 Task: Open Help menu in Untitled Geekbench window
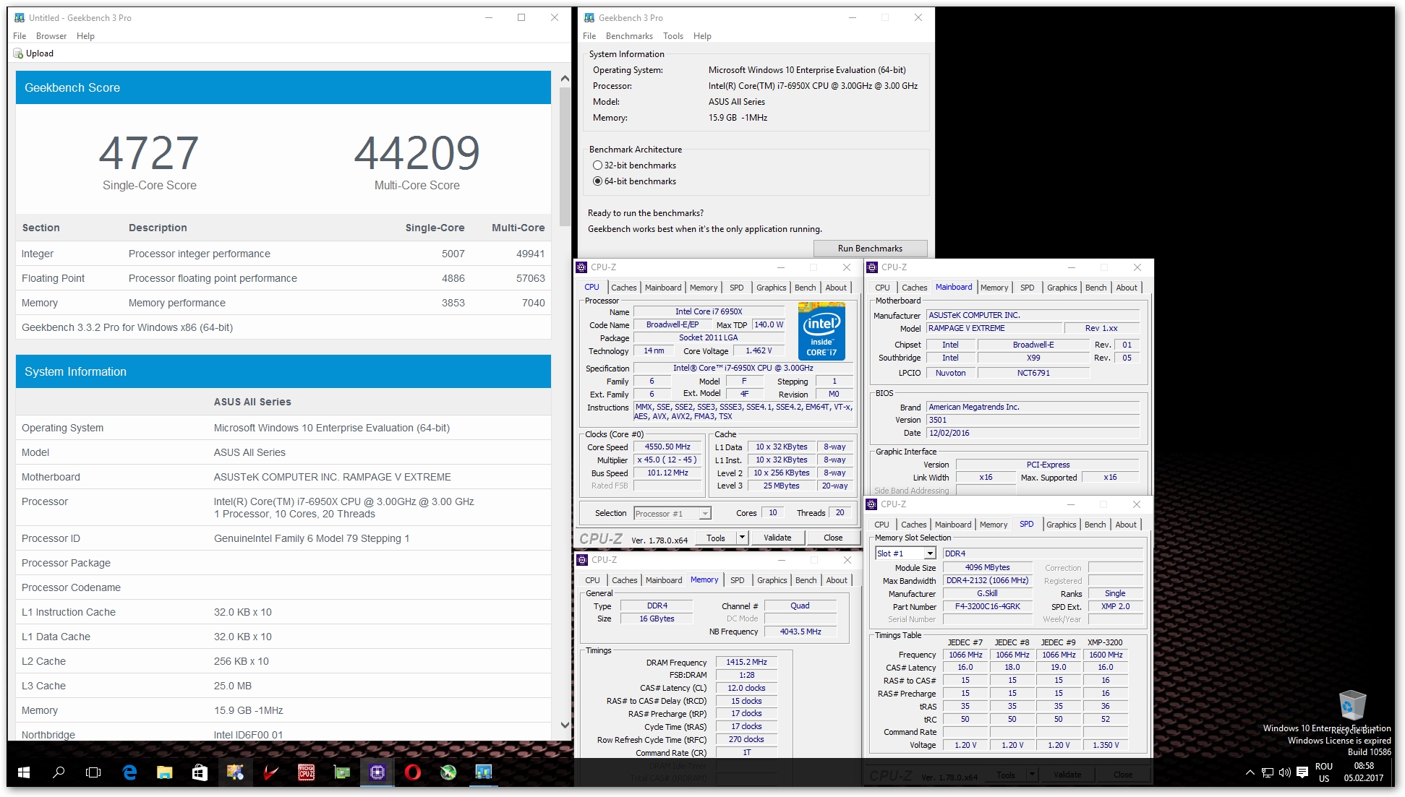pos(85,36)
